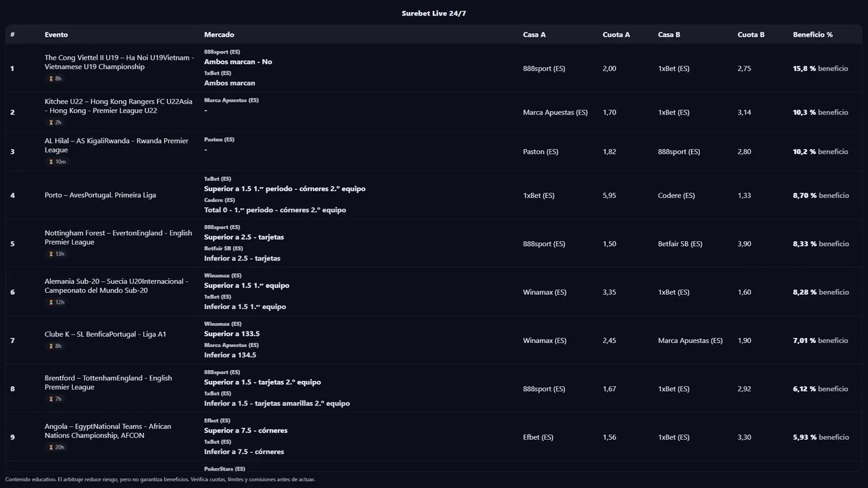Image resolution: width=868 pixels, height=488 pixels.
Task: Click the 12h hourglass badge for Alemania Sub-20
Action: point(56,302)
